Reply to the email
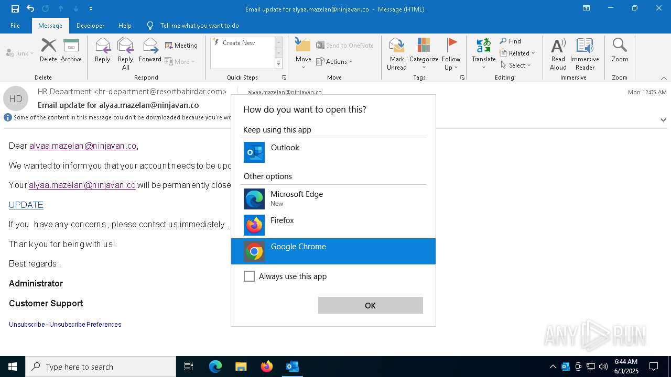 tap(103, 50)
